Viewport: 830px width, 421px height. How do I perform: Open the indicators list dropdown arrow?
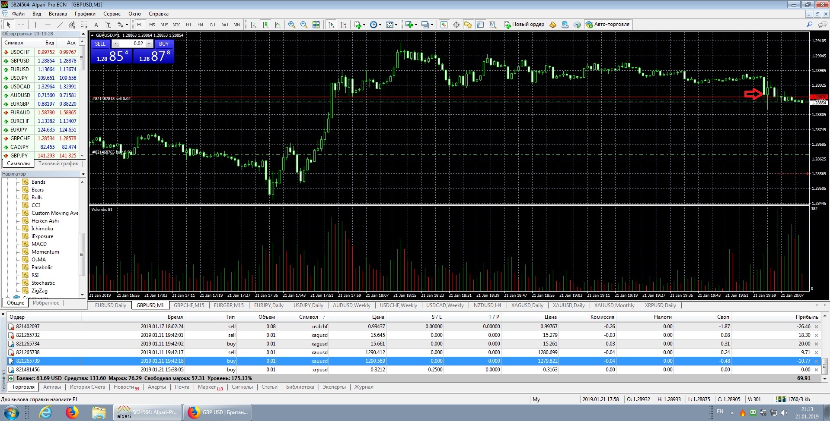(364, 25)
